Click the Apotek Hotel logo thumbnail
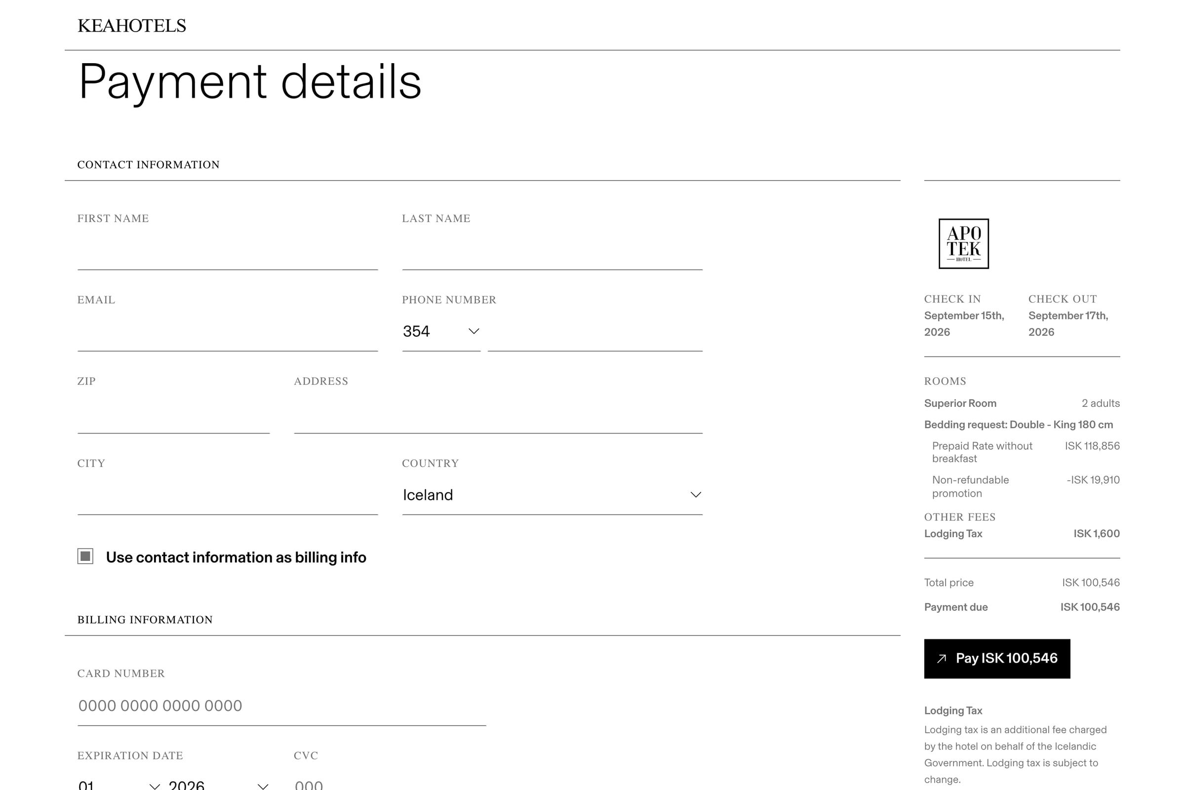The image size is (1185, 790). tap(963, 243)
